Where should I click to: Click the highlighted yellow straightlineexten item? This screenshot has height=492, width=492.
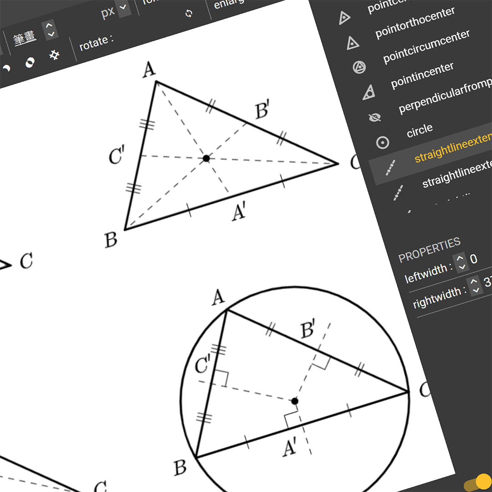[453, 148]
